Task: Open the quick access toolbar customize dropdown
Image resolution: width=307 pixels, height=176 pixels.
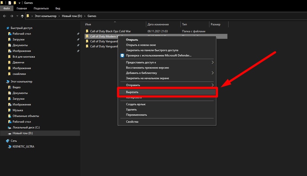Action: 20,2
